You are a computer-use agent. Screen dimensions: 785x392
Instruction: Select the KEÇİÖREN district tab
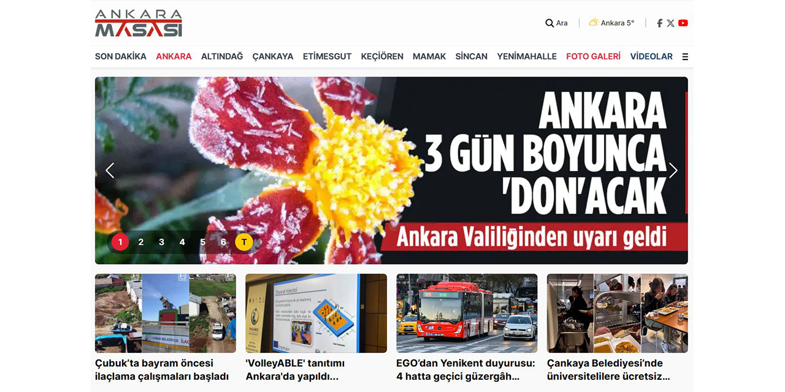click(382, 56)
